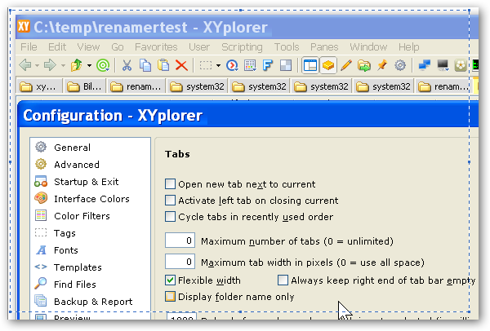The image size is (490, 331).
Task: Click the Cut scissors icon
Action: tap(127, 65)
